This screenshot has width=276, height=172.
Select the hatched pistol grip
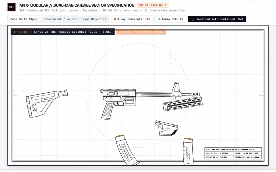click(107, 111)
